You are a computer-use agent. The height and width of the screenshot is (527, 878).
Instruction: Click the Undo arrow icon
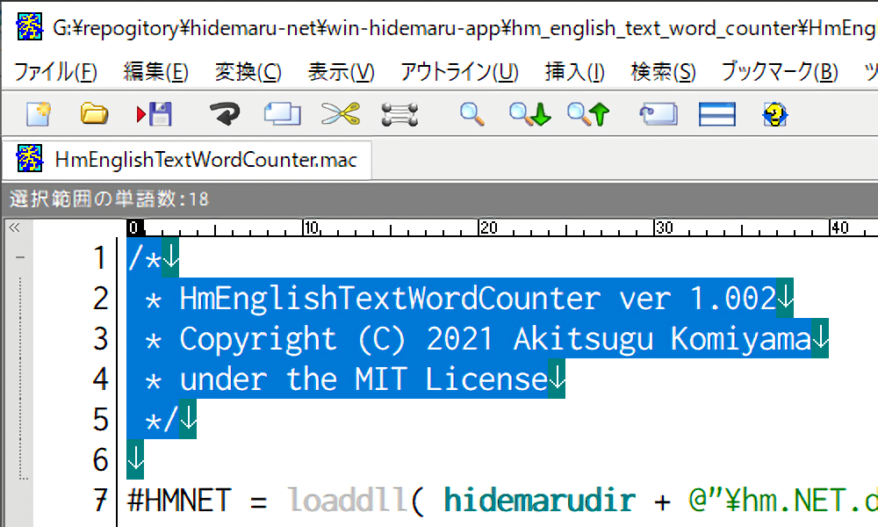tap(224, 113)
